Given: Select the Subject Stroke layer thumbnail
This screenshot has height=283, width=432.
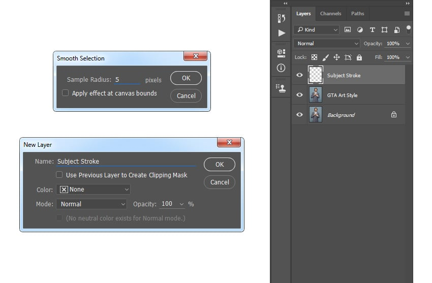Looking at the screenshot, I should [316, 75].
